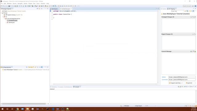Click the Git Repositories horizontal scrollbar
197x111 pixels.
tap(24, 104)
